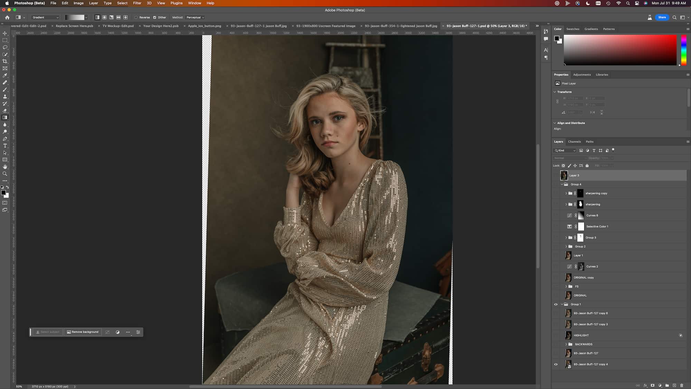Viewport: 691px width, 389px height.
Task: Choose the radial gradient style icon
Action: tap(104, 17)
